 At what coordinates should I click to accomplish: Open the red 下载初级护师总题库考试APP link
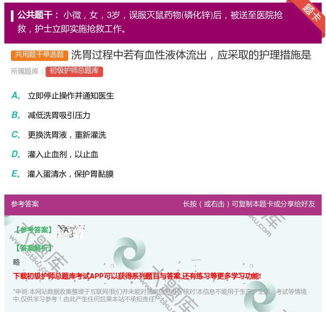pyautogui.click(x=137, y=276)
